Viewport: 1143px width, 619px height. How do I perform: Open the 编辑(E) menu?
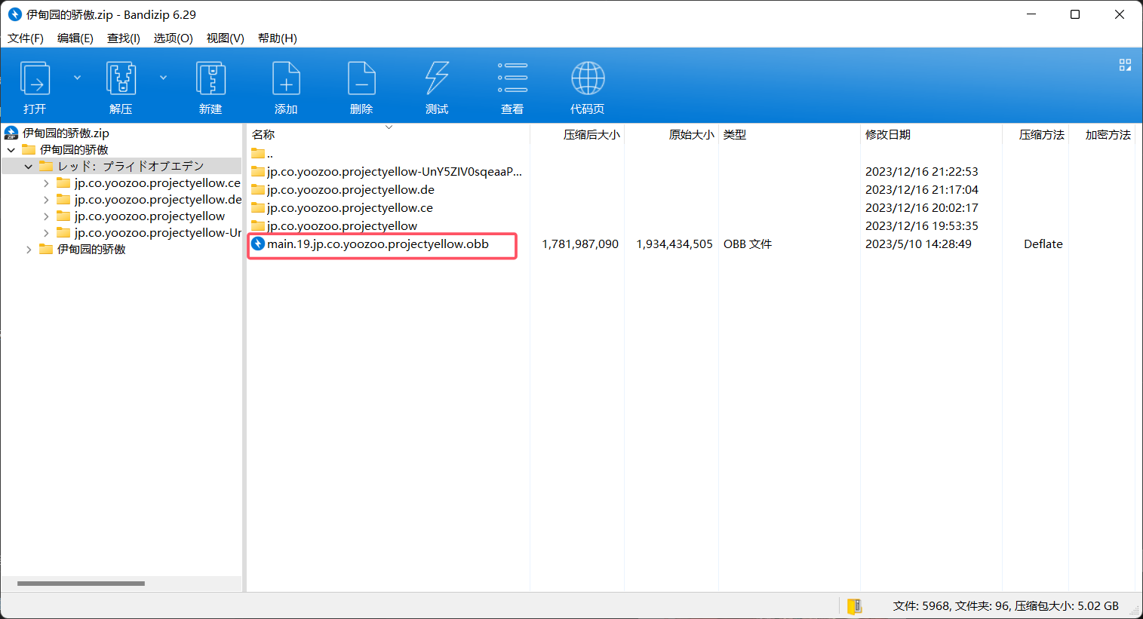point(75,38)
